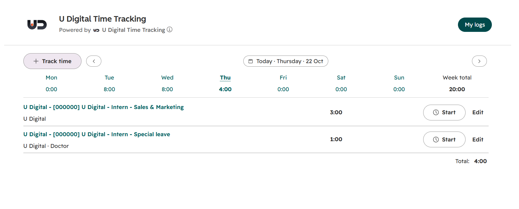
Task: Select the Mon day tab
Action: click(51, 83)
